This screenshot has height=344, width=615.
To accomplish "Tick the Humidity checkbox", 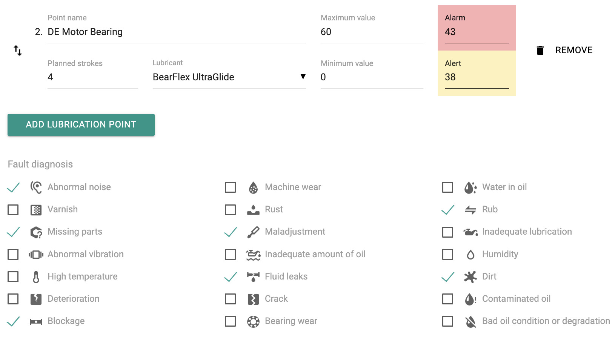I will click(448, 255).
